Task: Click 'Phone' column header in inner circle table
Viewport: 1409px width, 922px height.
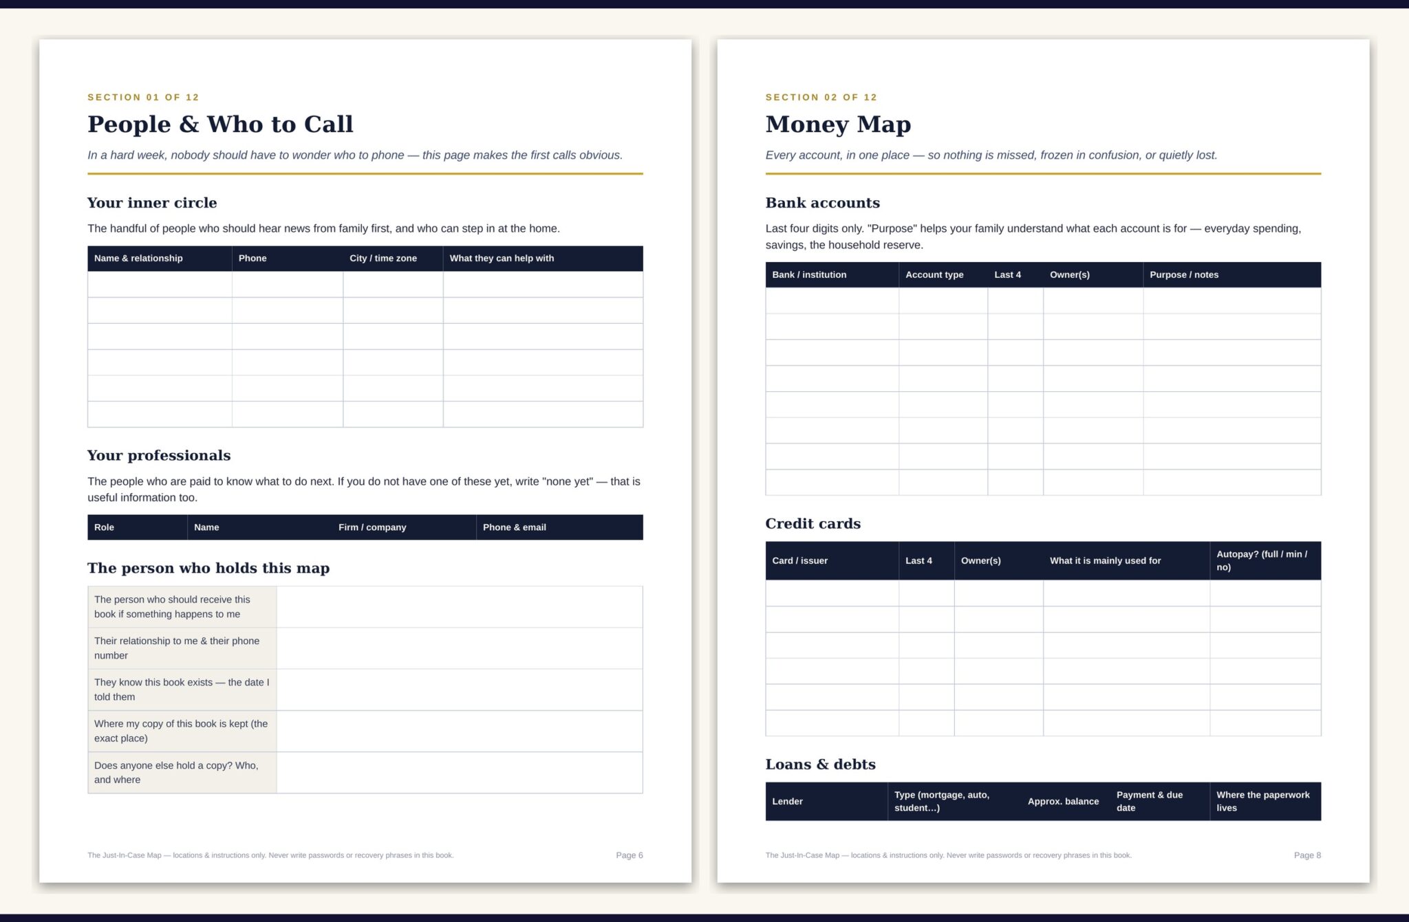Action: coord(288,259)
